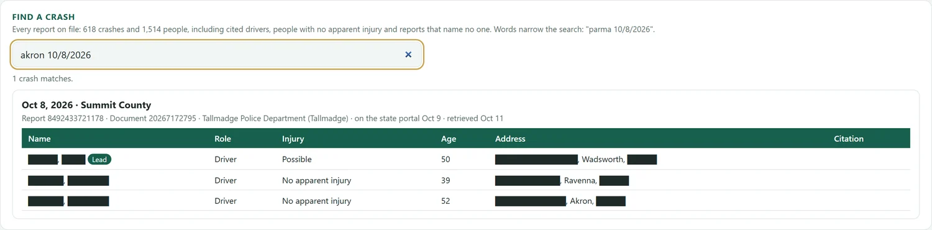Click age 52 in the third row
The image size is (932, 230).
coord(445,201)
